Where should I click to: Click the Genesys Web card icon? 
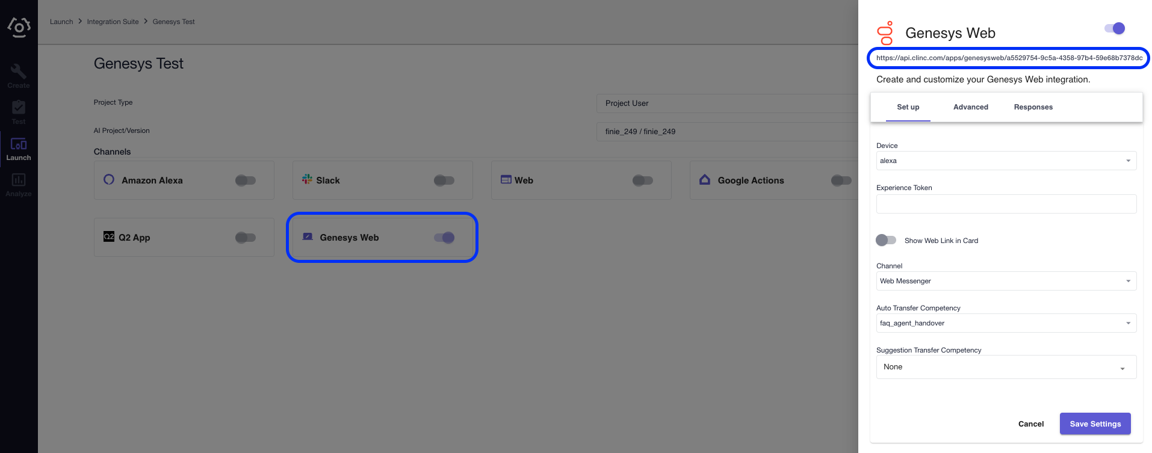[x=308, y=236]
